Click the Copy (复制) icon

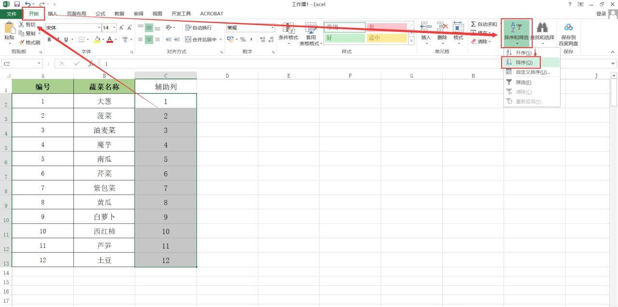click(21, 33)
